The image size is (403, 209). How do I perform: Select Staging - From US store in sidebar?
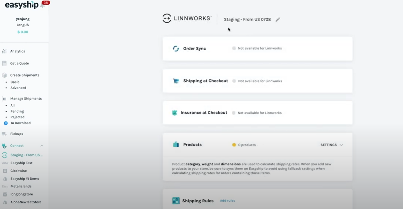coord(26,155)
